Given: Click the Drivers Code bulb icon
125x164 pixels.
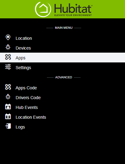Looking at the screenshot, I should (x=8, y=97).
